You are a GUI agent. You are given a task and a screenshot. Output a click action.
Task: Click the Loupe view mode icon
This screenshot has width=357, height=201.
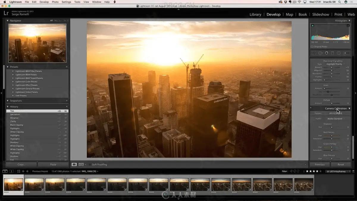coord(74,164)
